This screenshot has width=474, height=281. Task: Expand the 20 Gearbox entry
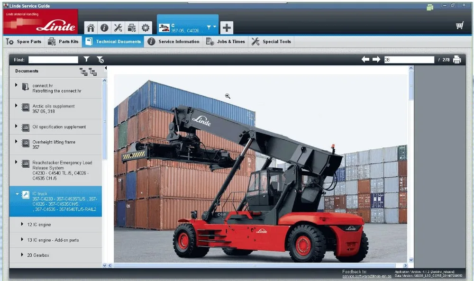pos(22,255)
